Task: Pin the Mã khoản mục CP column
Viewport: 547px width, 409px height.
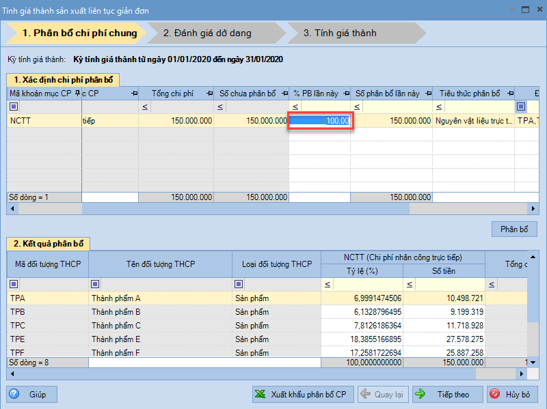Action: [77, 94]
